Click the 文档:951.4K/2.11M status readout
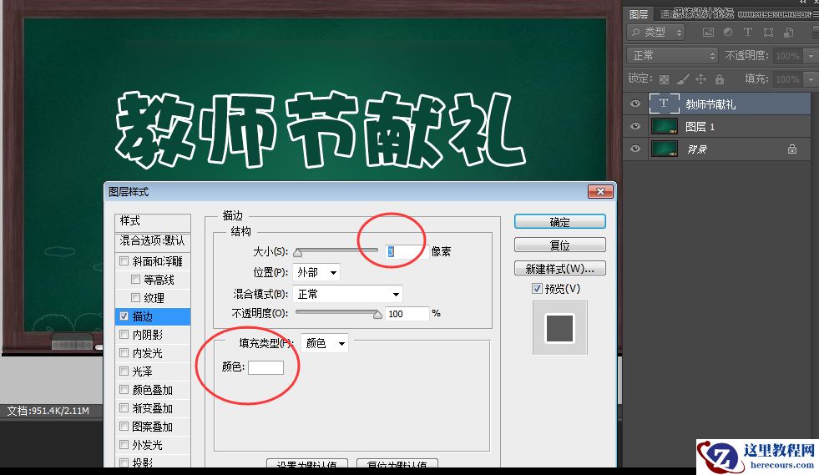This screenshot has width=819, height=475. pyautogui.click(x=48, y=411)
